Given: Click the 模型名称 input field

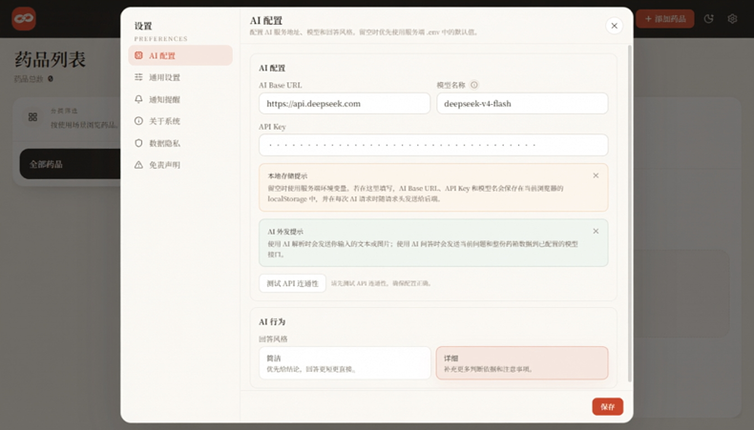Looking at the screenshot, I should (x=522, y=103).
